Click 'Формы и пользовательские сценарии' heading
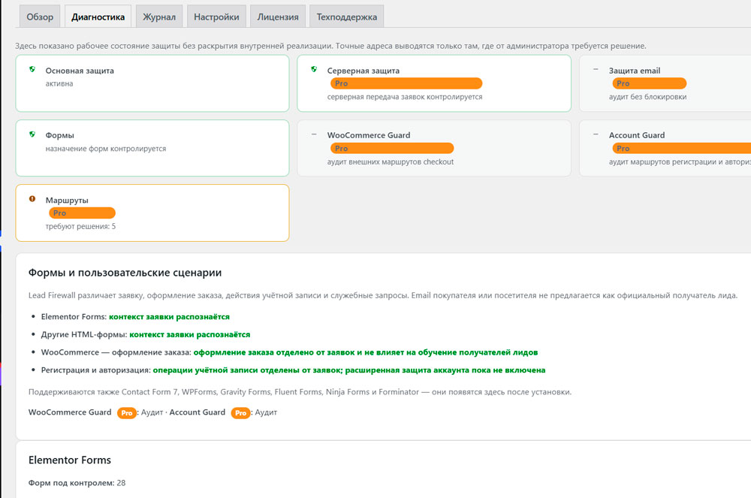The image size is (751, 498). pos(125,273)
